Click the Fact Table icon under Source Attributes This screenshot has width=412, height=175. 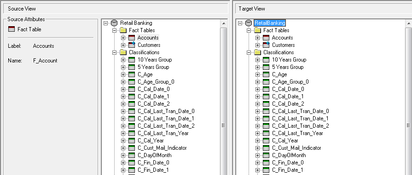(x=12, y=29)
